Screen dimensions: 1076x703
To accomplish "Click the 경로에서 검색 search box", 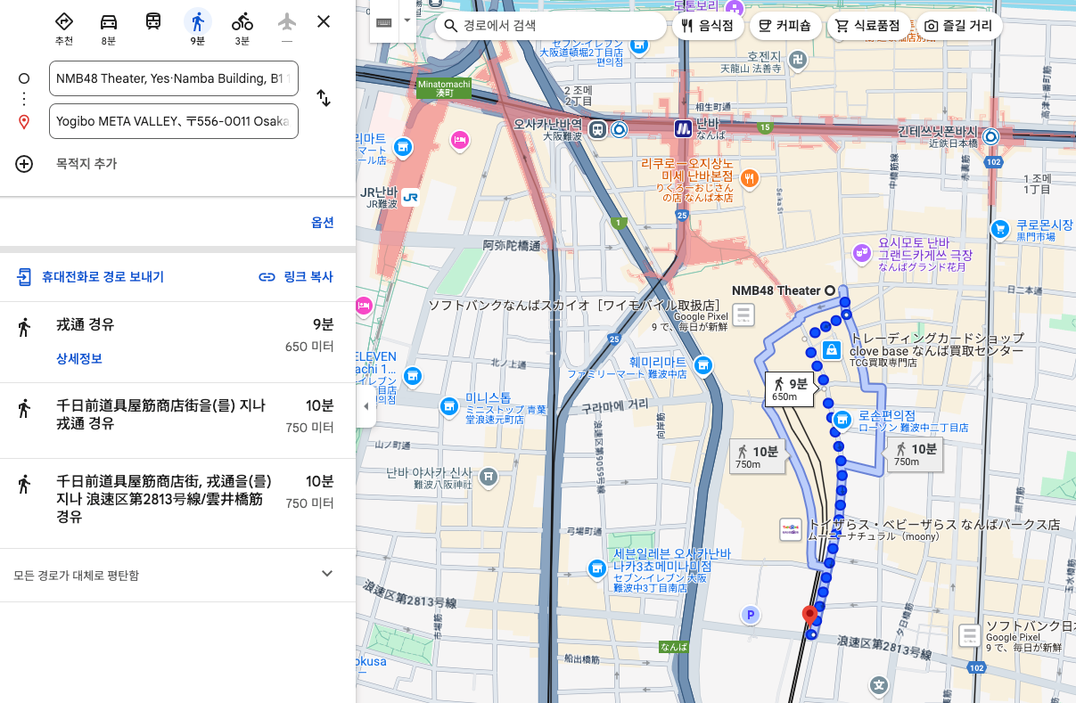I will [x=550, y=26].
